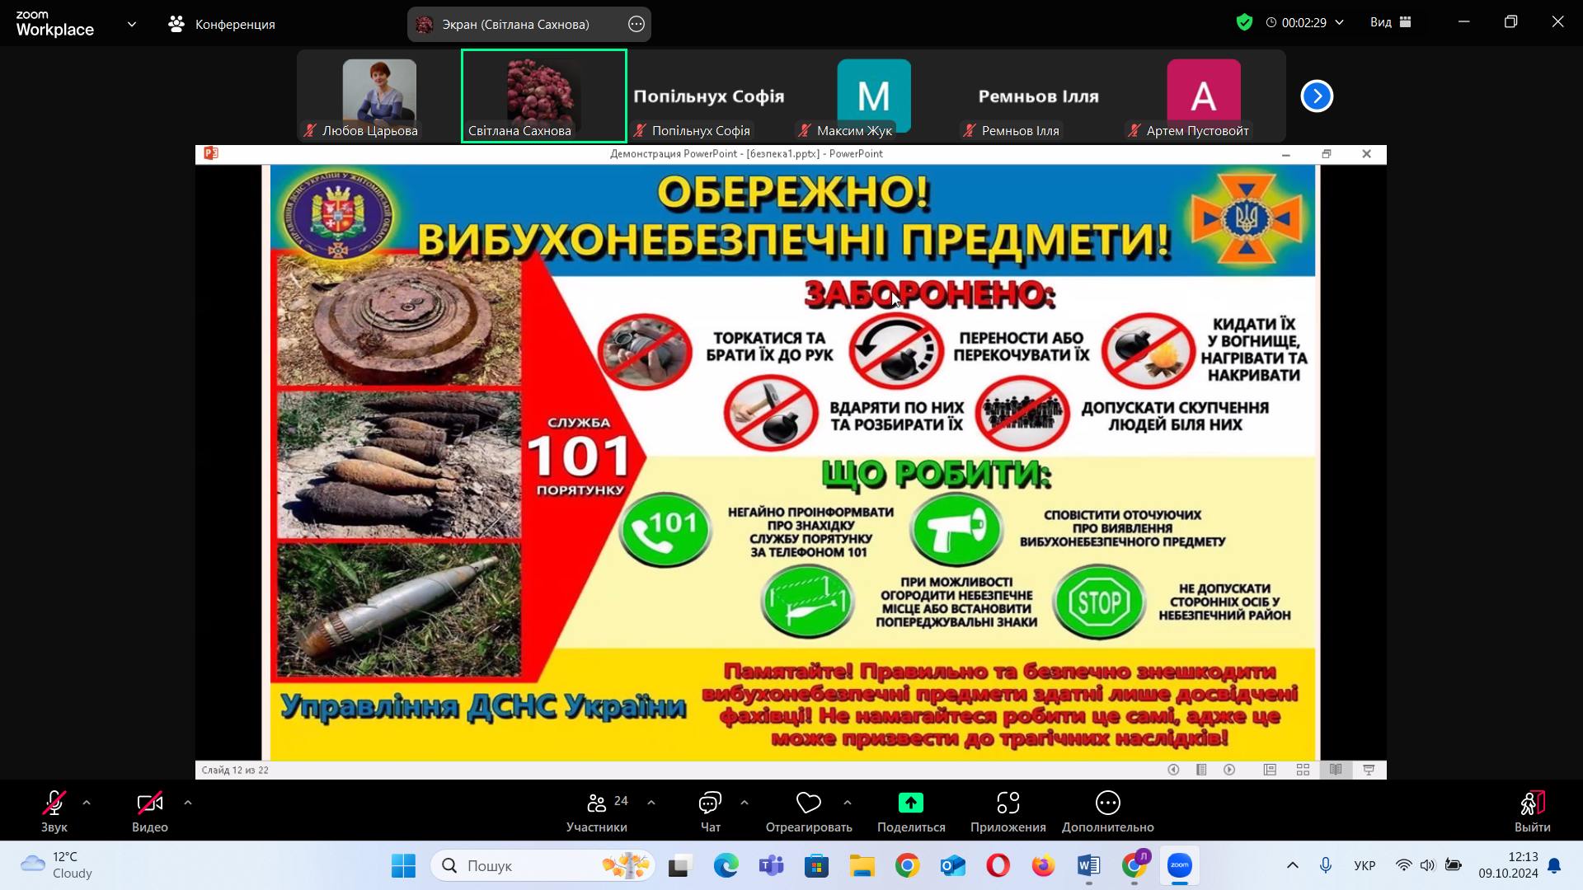Open the Дополнительно more options menu
Screen dimensions: 1583x890
pyautogui.click(x=1107, y=803)
